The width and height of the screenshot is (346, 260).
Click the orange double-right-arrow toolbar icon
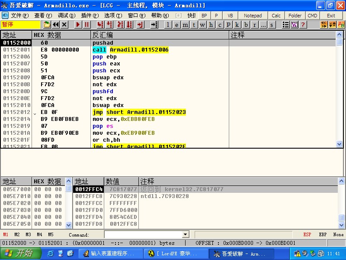click(x=324, y=25)
